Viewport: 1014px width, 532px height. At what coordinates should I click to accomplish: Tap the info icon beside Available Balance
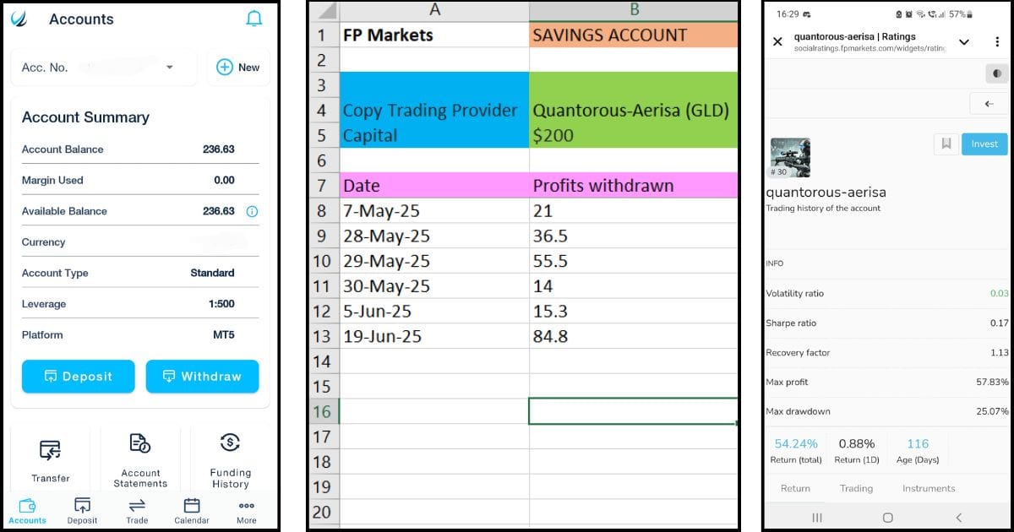point(252,211)
